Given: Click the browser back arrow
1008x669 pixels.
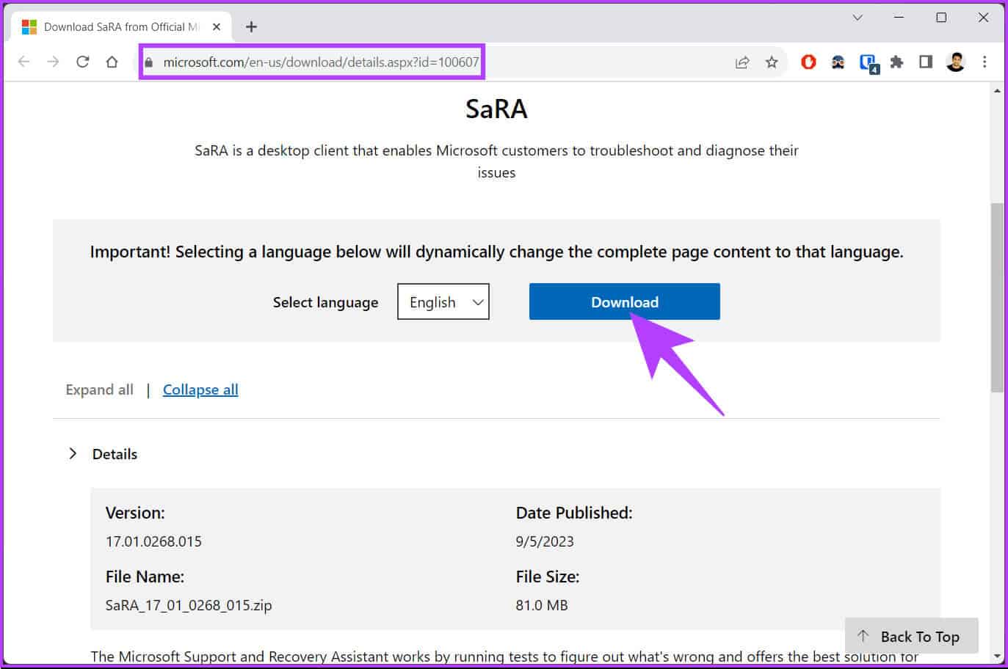Looking at the screenshot, I should tap(23, 62).
